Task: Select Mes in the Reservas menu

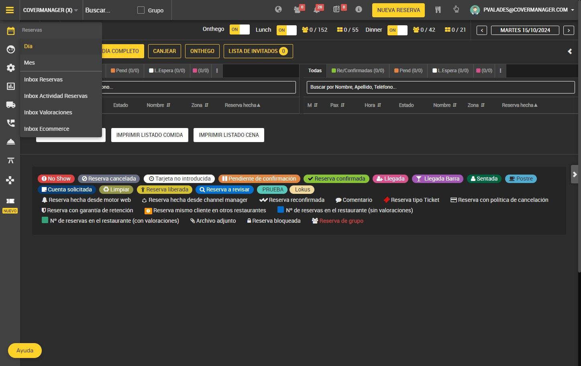Action: 61,63
